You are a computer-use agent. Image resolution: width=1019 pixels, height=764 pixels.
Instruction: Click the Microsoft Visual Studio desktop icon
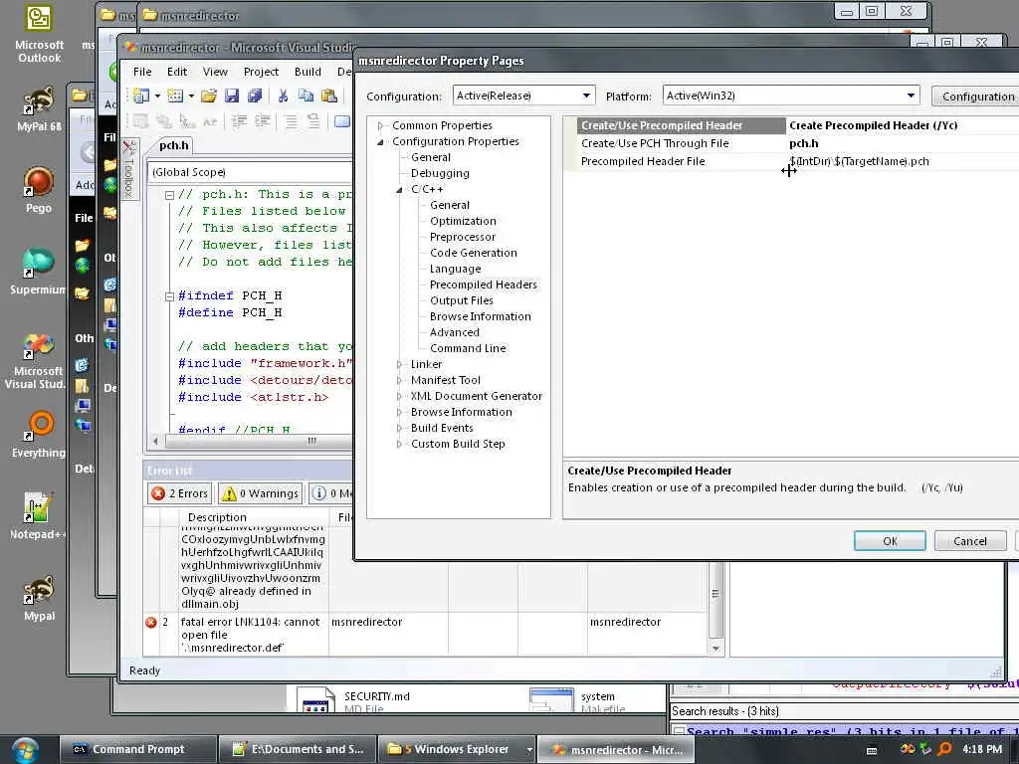pos(36,360)
